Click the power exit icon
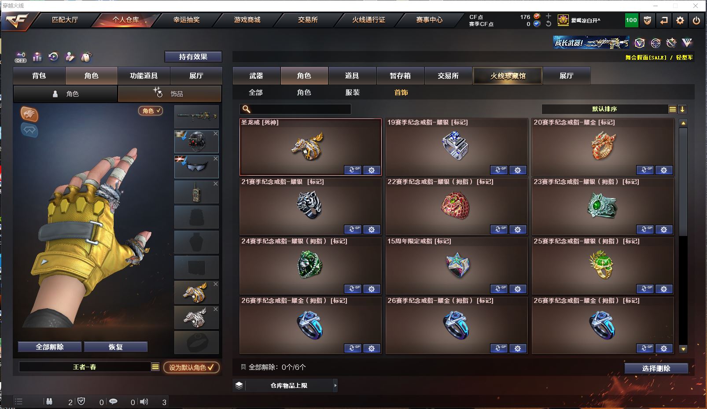This screenshot has width=707, height=409. (696, 20)
